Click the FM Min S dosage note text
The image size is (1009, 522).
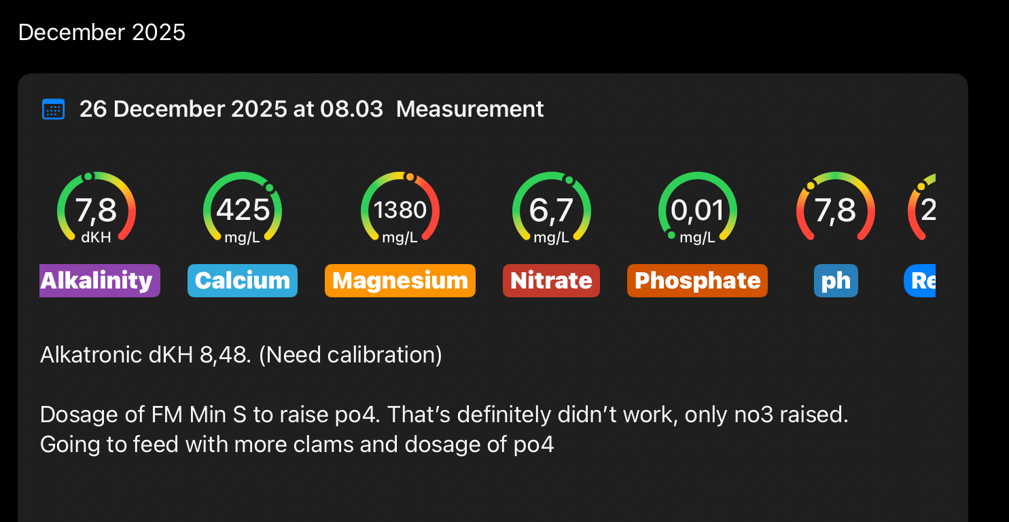(444, 414)
